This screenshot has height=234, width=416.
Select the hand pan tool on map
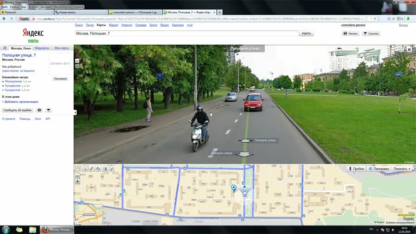click(x=78, y=169)
